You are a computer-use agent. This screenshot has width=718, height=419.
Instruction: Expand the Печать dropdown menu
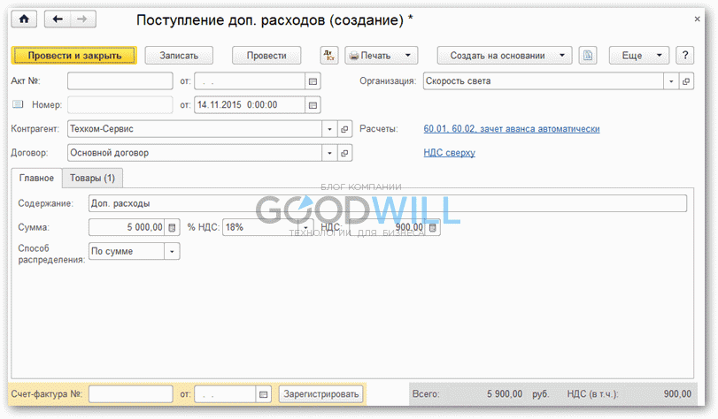click(408, 56)
